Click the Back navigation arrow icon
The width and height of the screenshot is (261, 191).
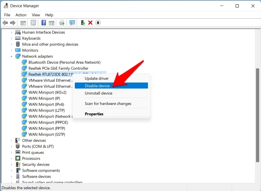click(x=5, y=22)
